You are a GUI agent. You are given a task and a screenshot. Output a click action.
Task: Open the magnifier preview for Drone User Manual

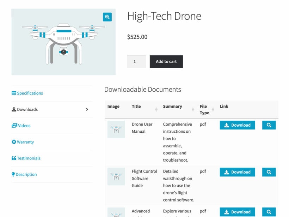(x=269, y=125)
